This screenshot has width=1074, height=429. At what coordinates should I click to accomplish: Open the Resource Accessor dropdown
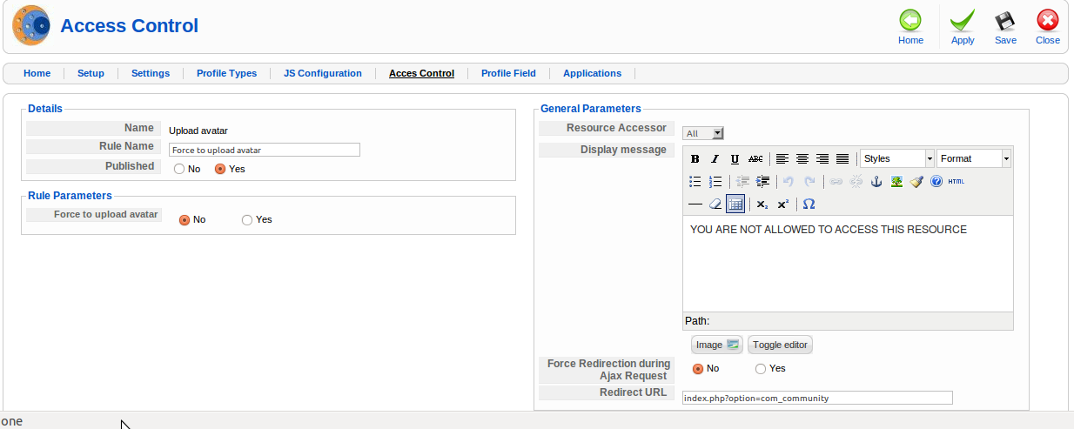703,133
